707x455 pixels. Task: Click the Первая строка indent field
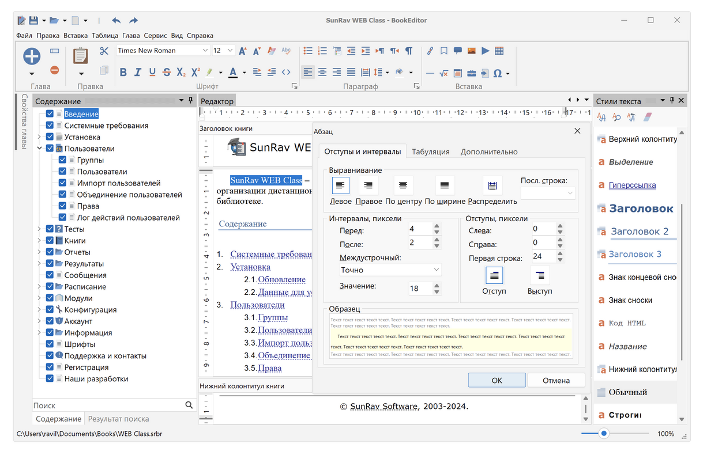(x=543, y=256)
